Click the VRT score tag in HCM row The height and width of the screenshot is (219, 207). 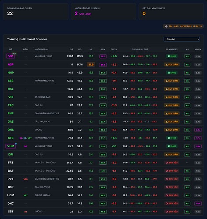(25, 195)
